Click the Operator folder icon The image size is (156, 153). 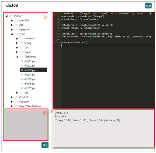[16, 29]
